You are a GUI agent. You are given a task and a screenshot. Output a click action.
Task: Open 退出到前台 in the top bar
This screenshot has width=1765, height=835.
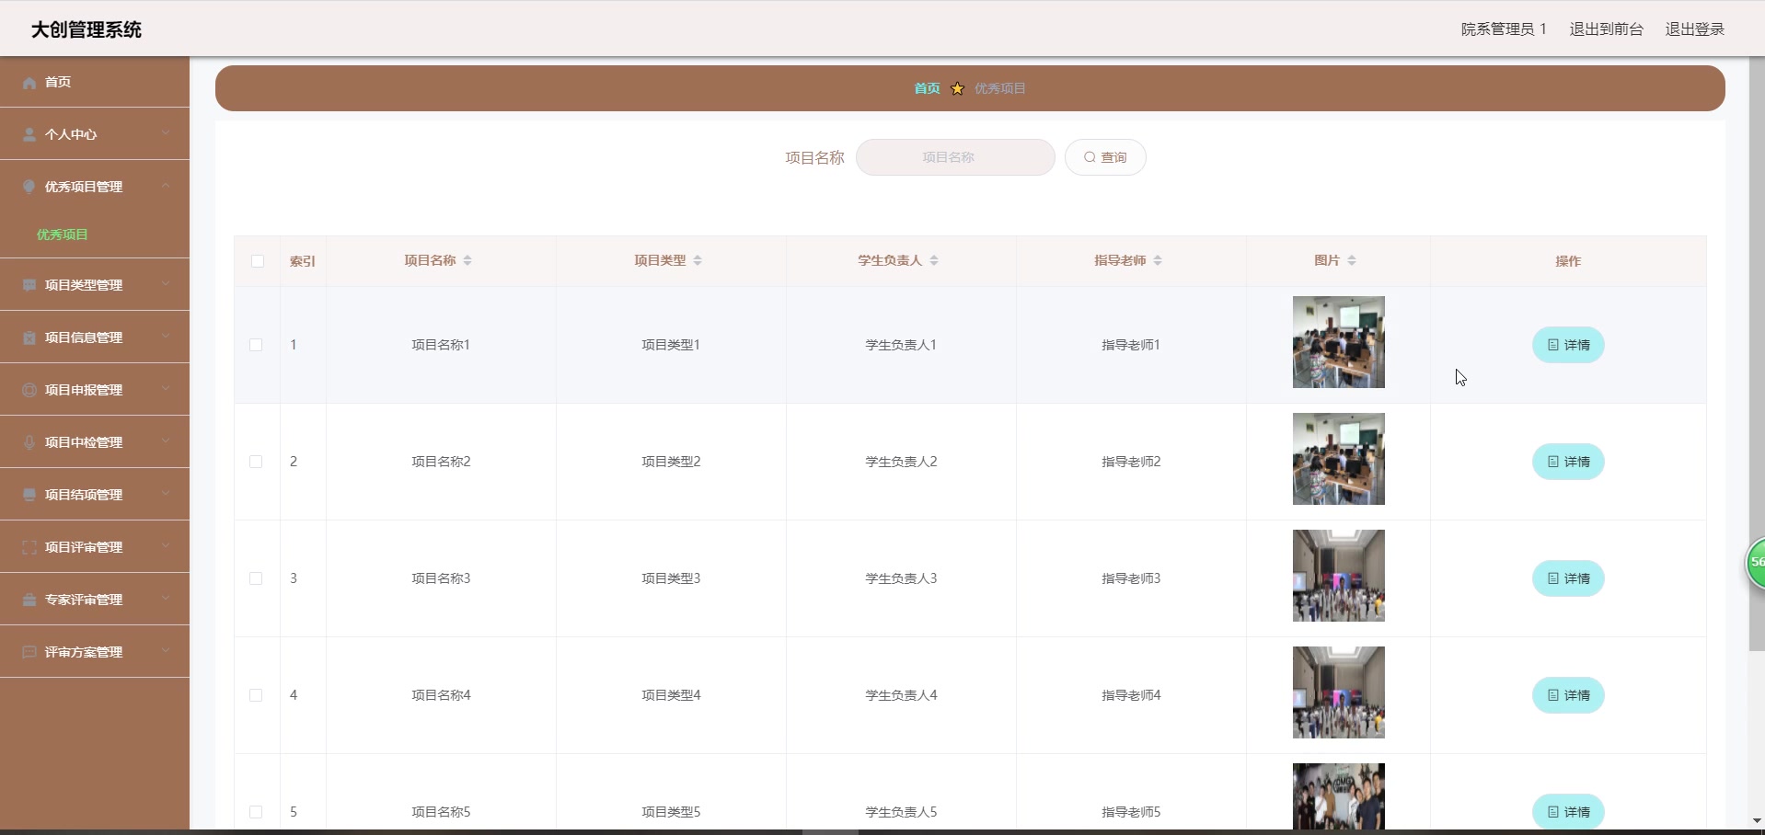[1606, 29]
